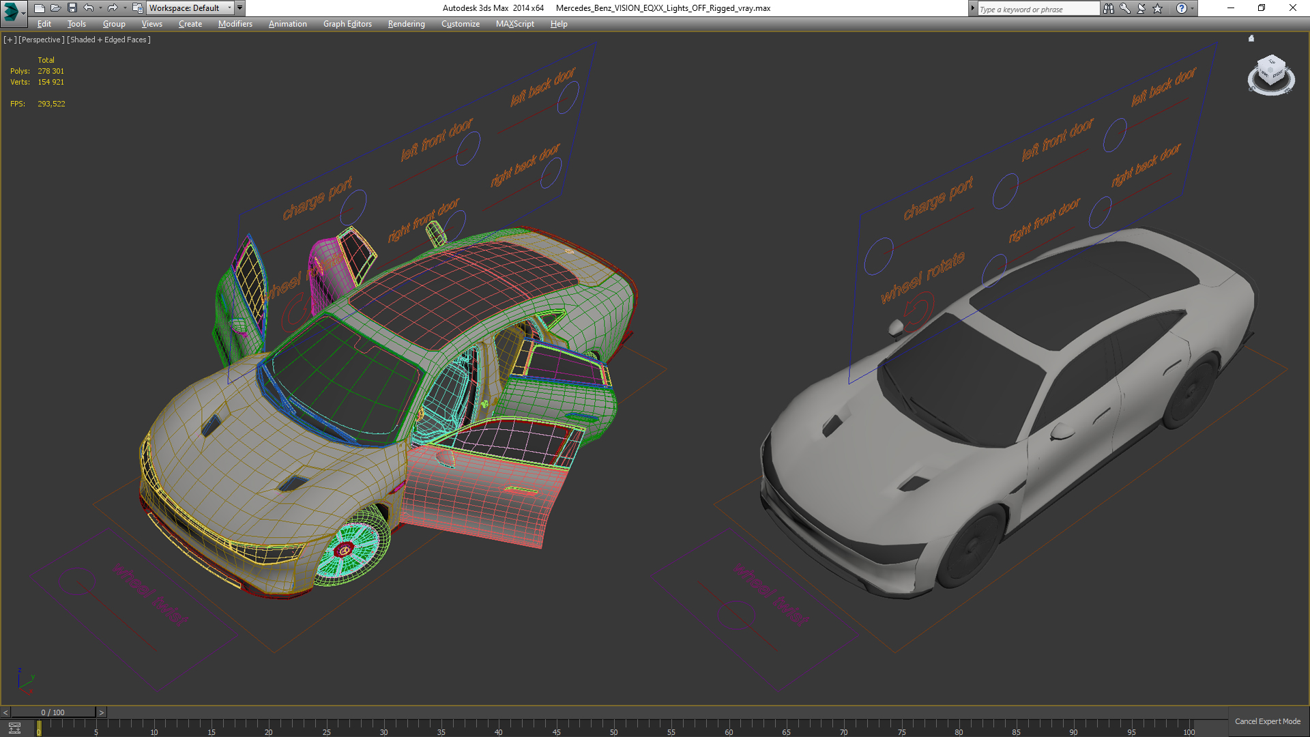The height and width of the screenshot is (737, 1310).
Task: Save the scene with the floppy icon
Action: pyautogui.click(x=72, y=8)
